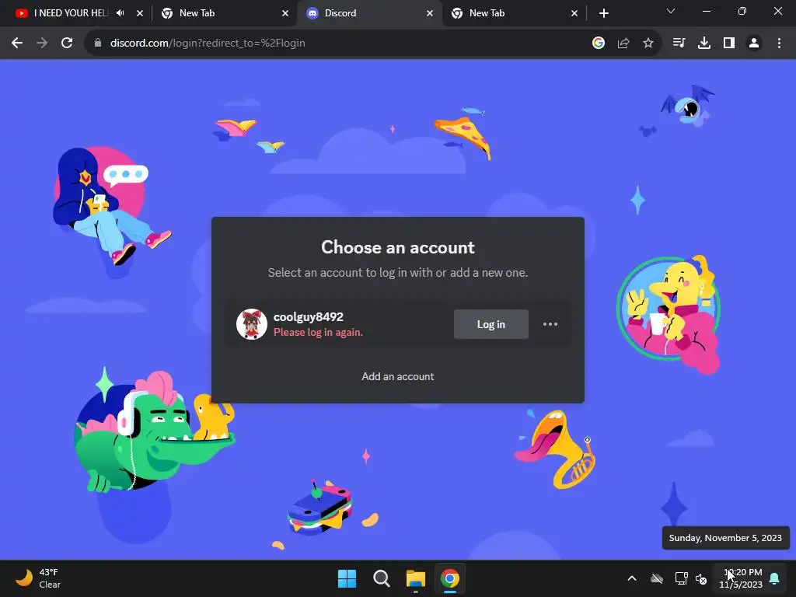Open the Windows Start menu
Screen dimensions: 796x597
[x=347, y=578]
